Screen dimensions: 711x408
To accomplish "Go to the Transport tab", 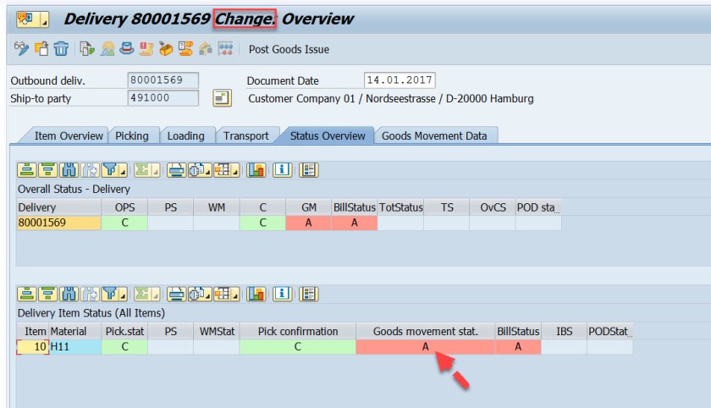I will 245,135.
